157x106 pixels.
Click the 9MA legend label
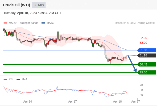click(24, 79)
